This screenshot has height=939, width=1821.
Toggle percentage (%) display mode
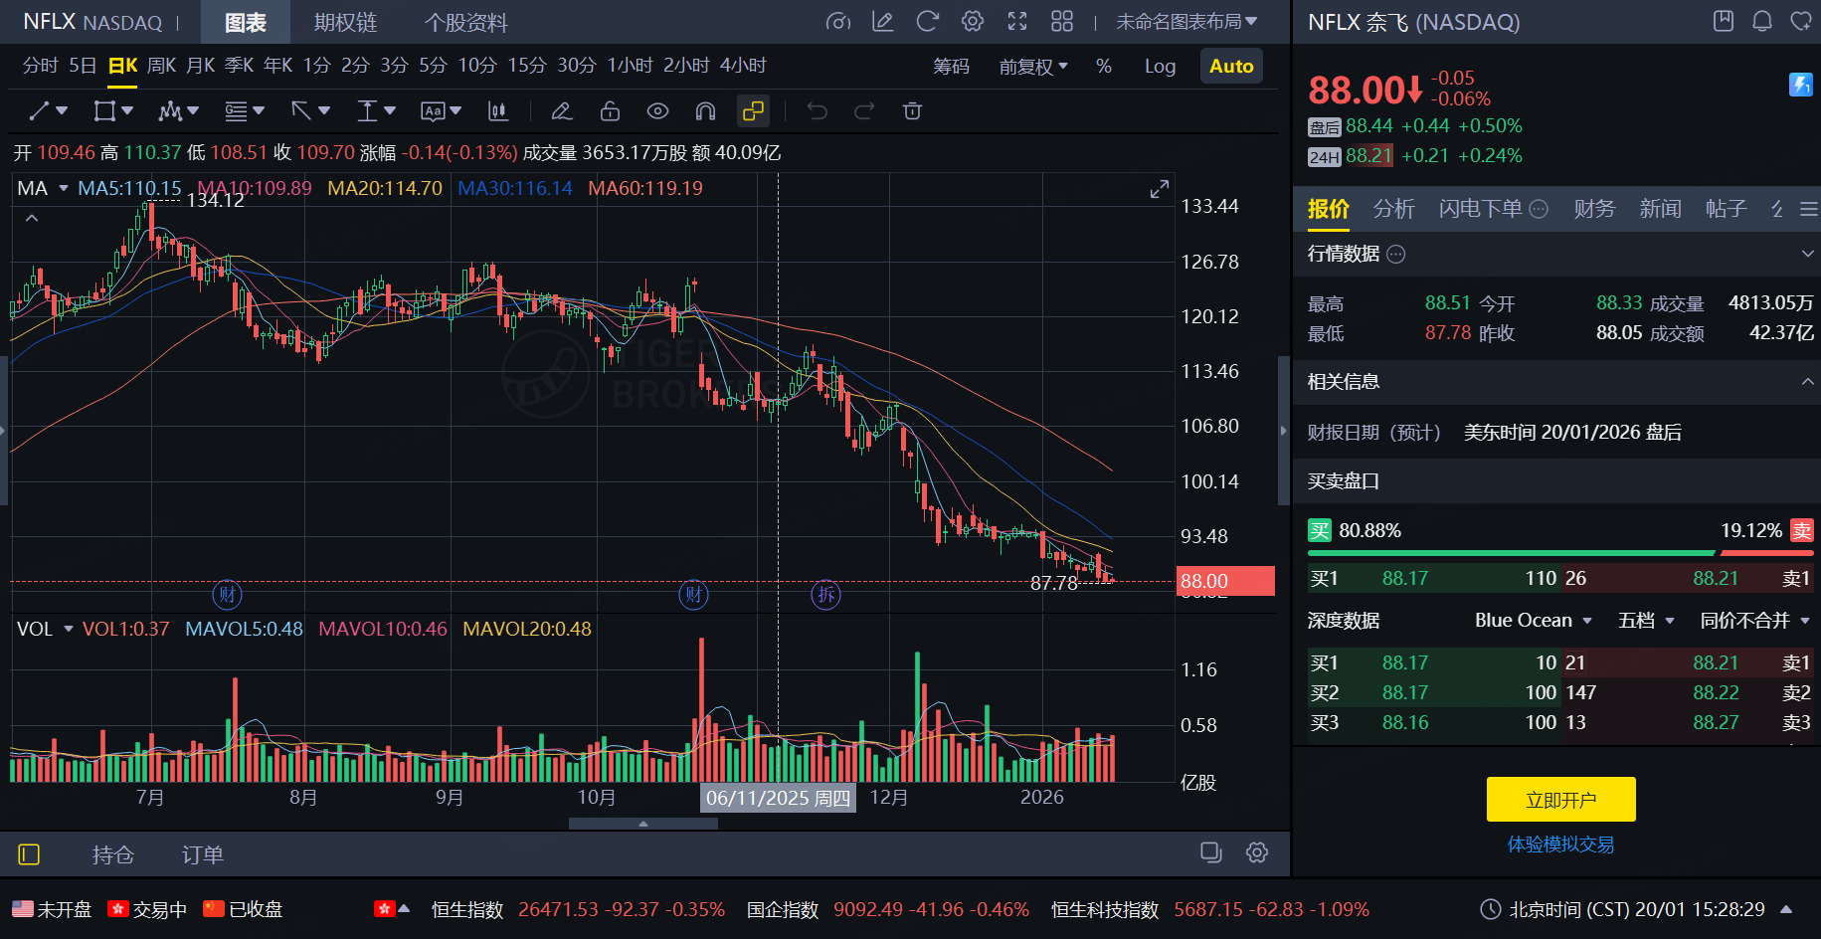pyautogui.click(x=1103, y=66)
